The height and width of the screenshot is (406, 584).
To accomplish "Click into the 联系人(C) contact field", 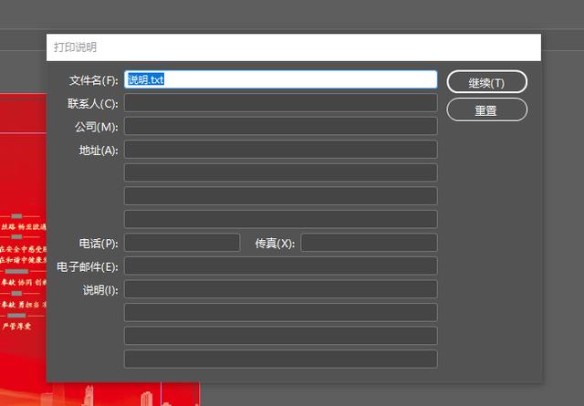I will coord(280,103).
